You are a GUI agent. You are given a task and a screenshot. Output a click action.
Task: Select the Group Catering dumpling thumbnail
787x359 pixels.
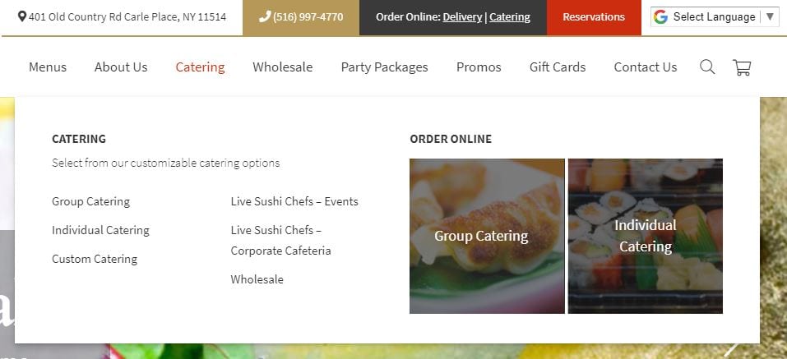pos(487,236)
